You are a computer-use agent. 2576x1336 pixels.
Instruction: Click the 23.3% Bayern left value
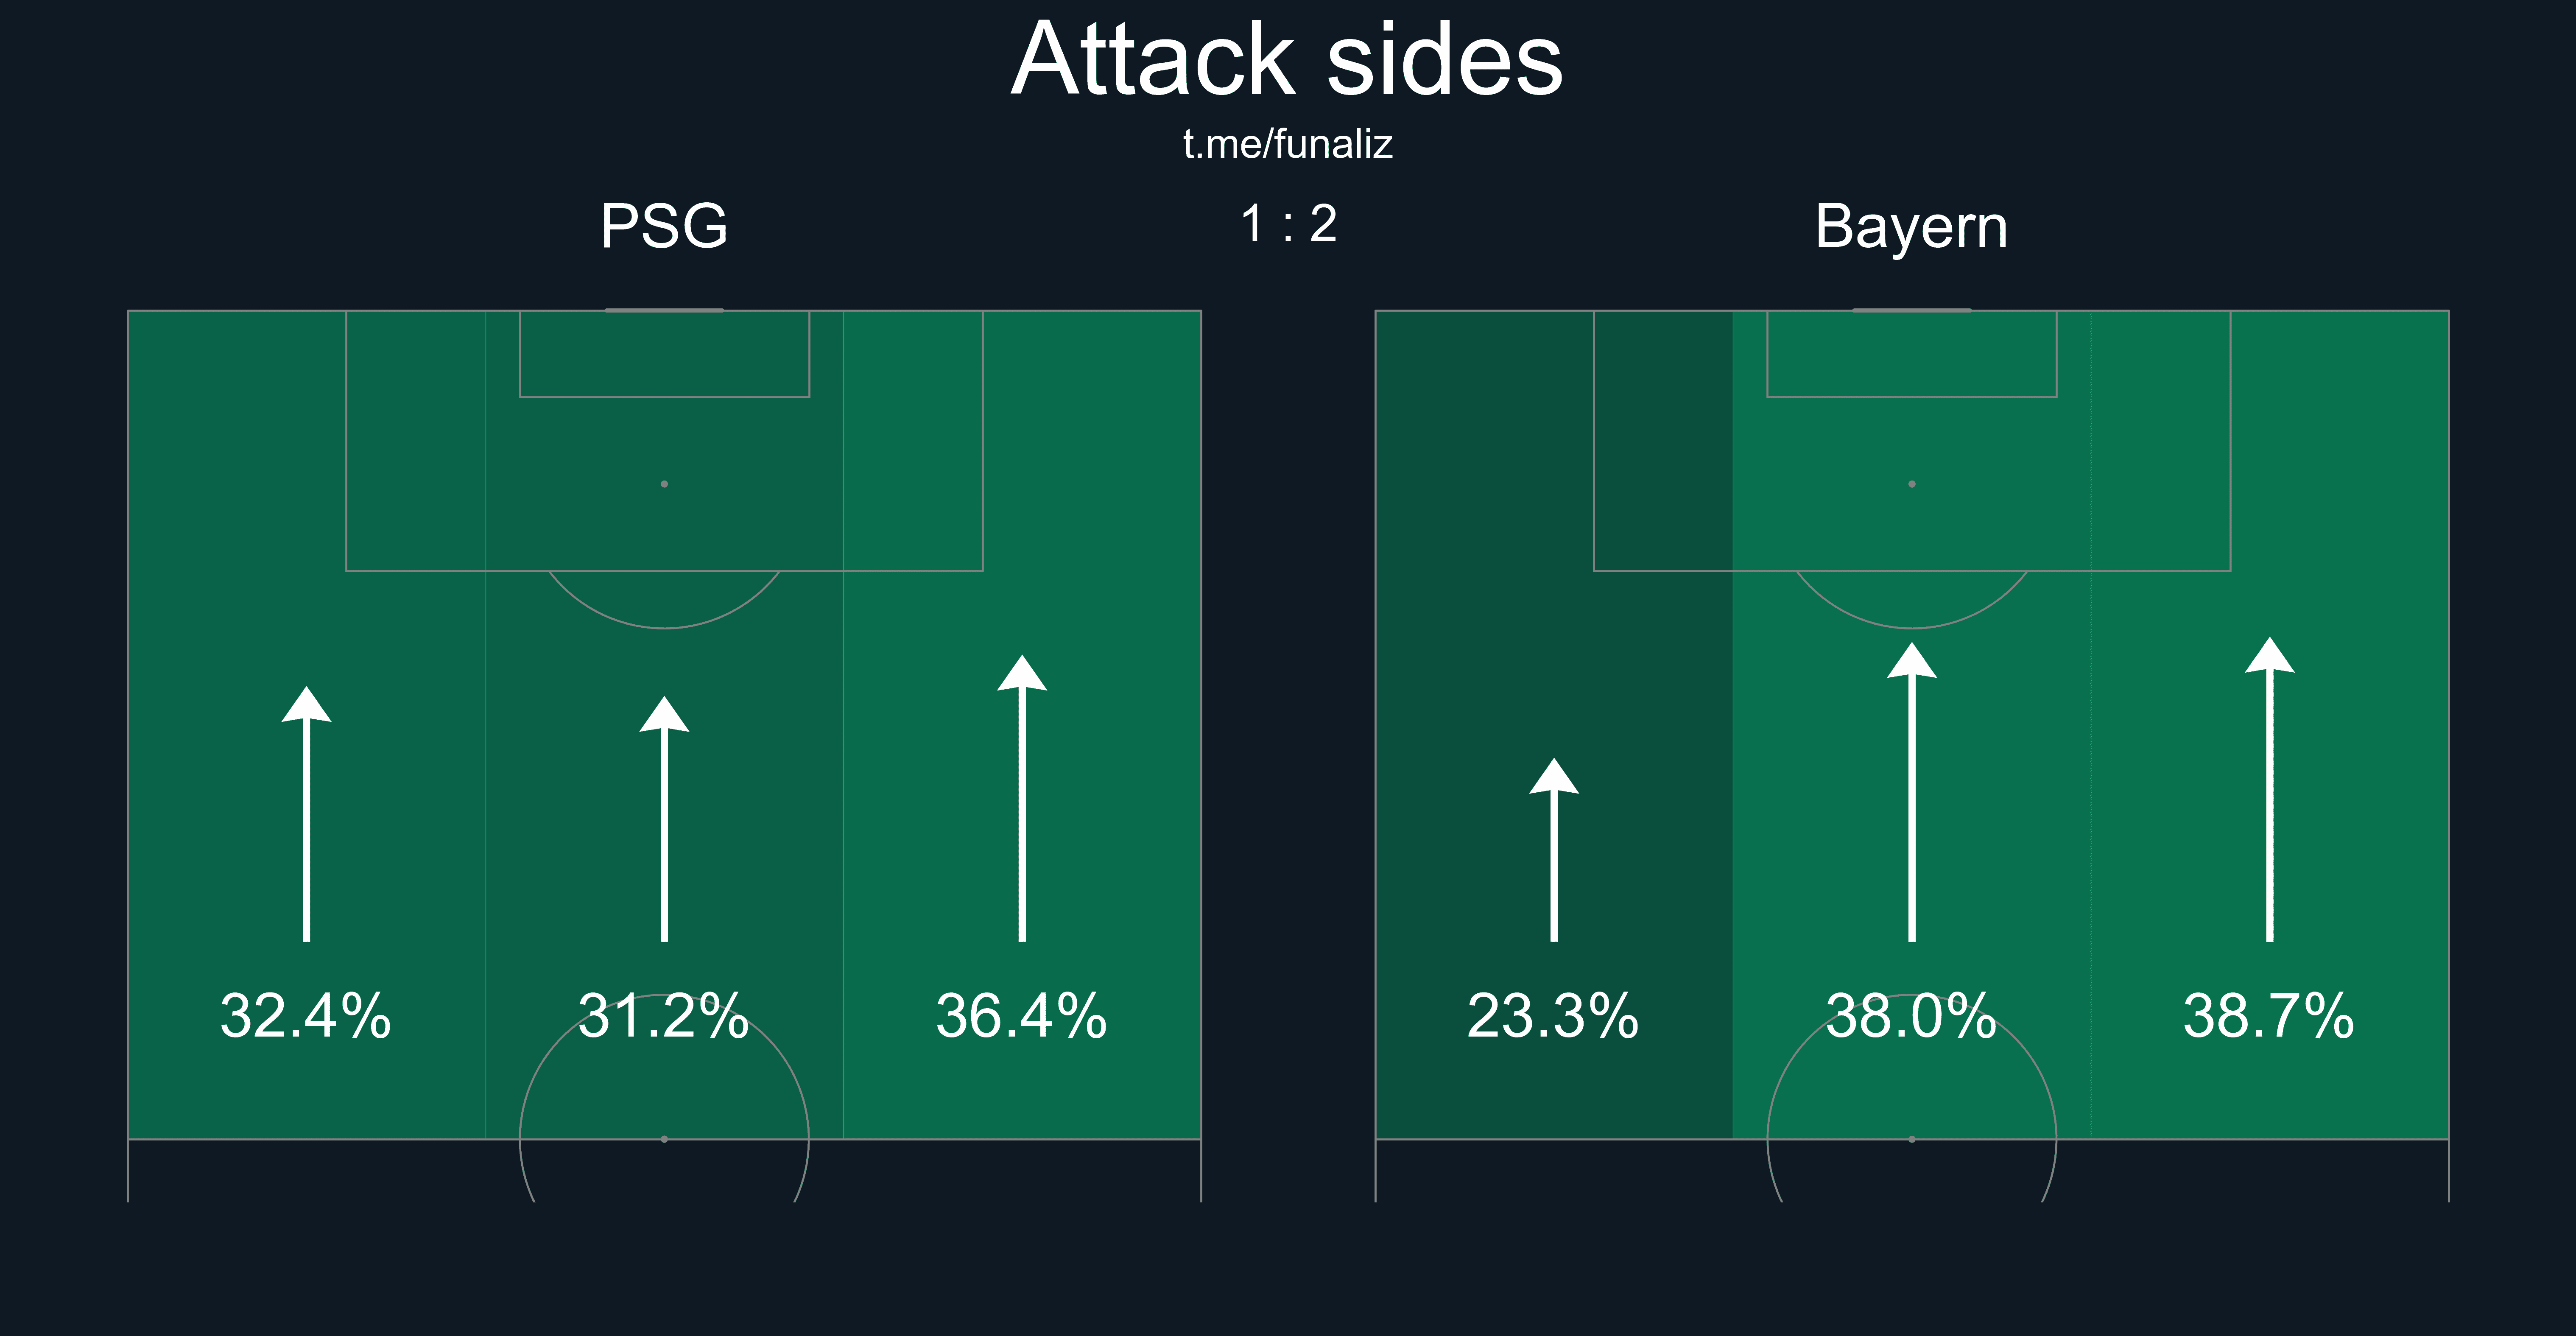(1553, 1016)
